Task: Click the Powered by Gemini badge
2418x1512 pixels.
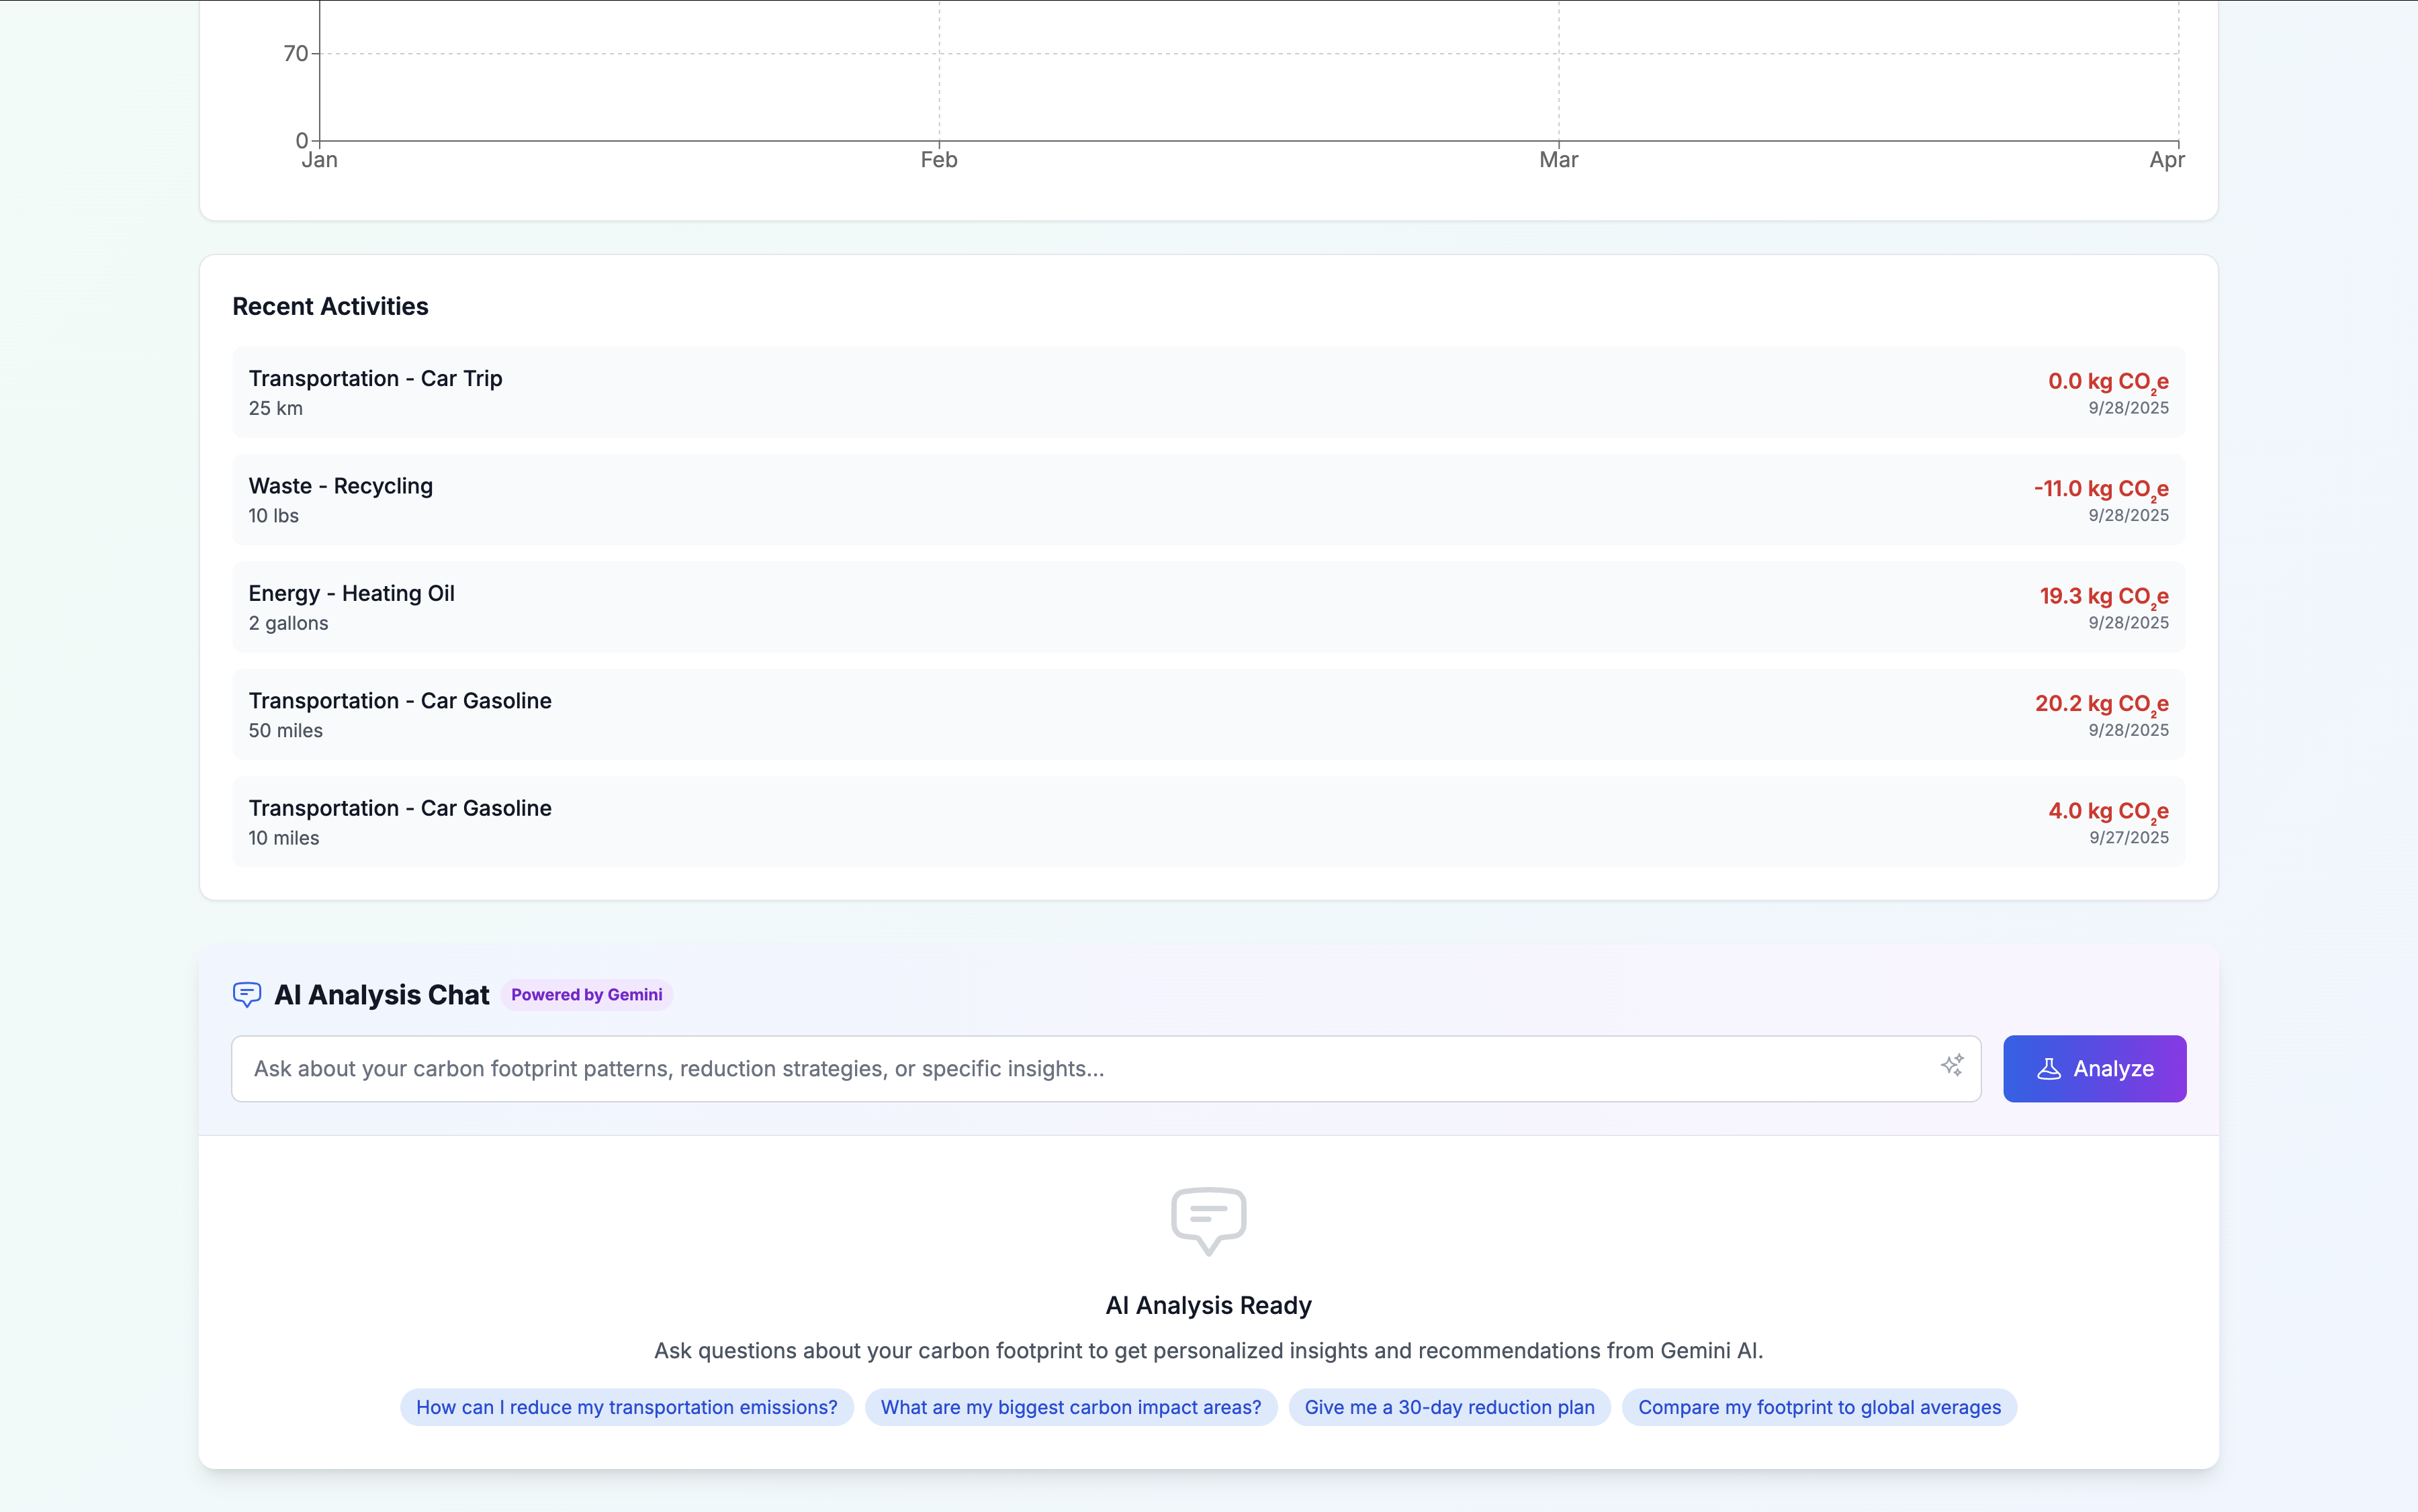Action: click(586, 995)
